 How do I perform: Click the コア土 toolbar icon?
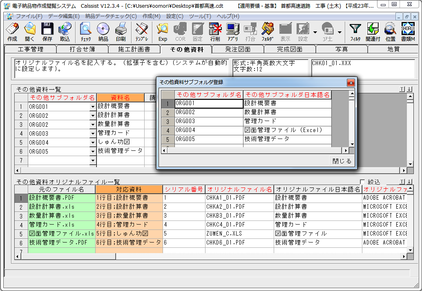[328, 32]
